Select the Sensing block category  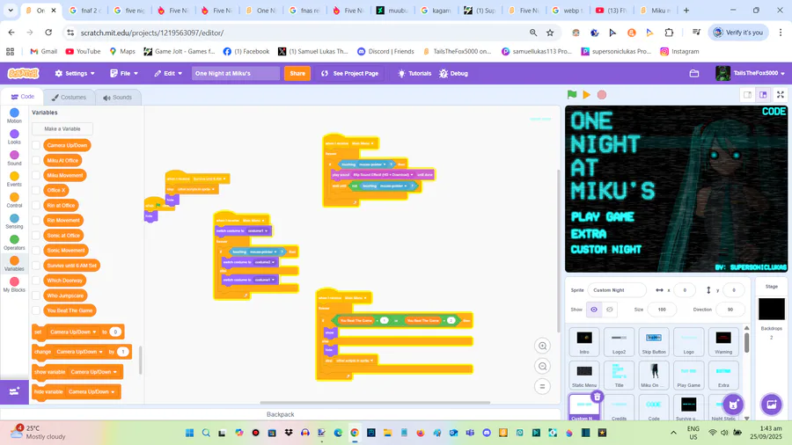[x=14, y=222]
